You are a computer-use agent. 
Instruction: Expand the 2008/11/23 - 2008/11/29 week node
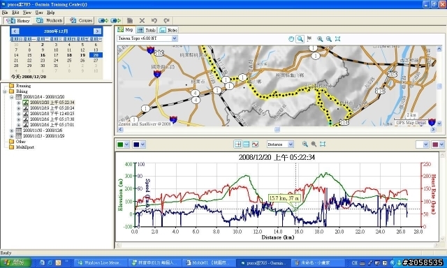coord(12,136)
